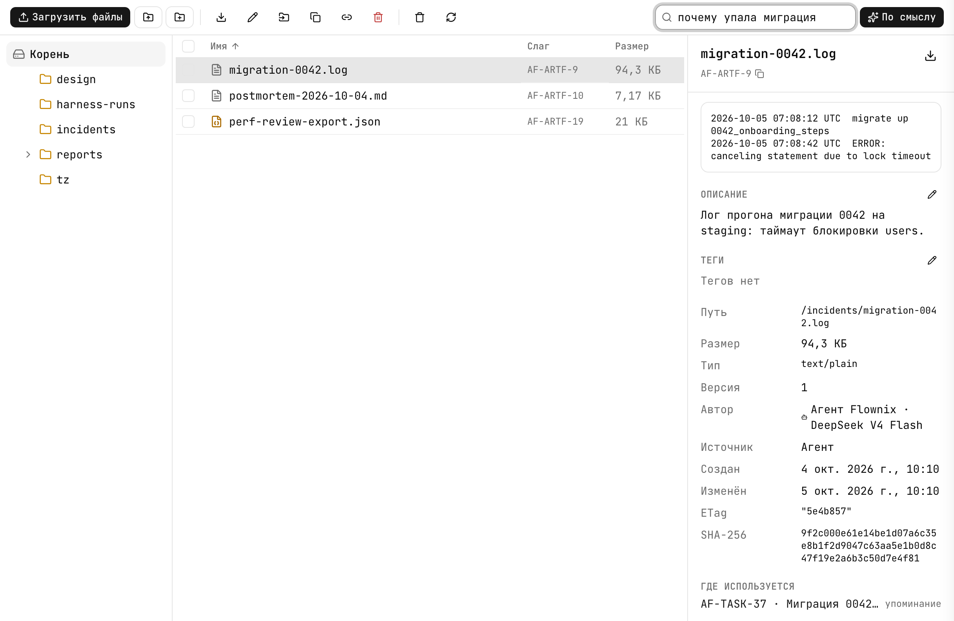Screen dimensions: 954x621
Task: Check the migration-0042.log row checkbox
Action: click(188, 70)
